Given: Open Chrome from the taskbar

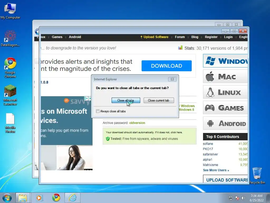Looking at the screenshot, I should pos(56,198).
